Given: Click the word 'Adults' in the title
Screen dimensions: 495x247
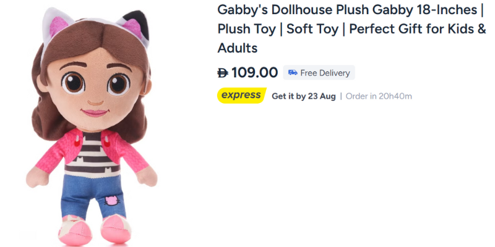Looking at the screenshot, I should [x=237, y=48].
